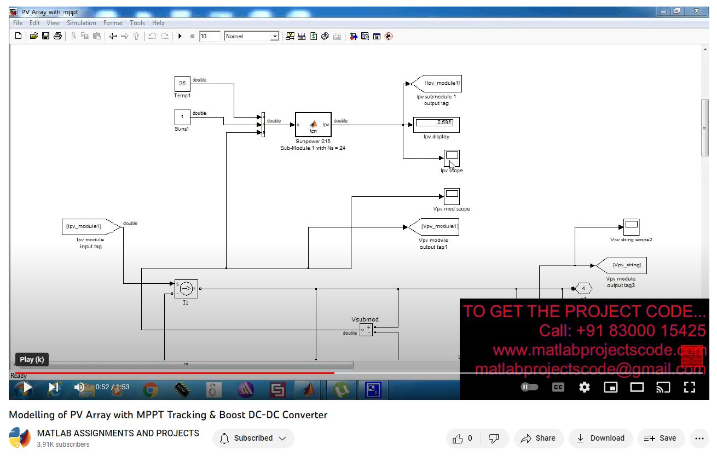Viewport: 717px width, 456px height.
Task: Toggle the YouTube autoplay switch
Action: point(529,387)
